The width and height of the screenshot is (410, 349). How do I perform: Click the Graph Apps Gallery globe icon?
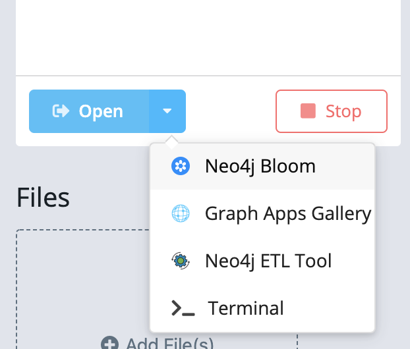tap(180, 213)
